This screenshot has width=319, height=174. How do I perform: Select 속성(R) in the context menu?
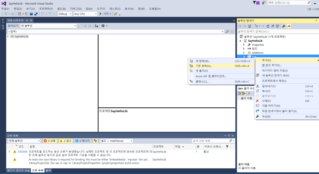pos(287,117)
